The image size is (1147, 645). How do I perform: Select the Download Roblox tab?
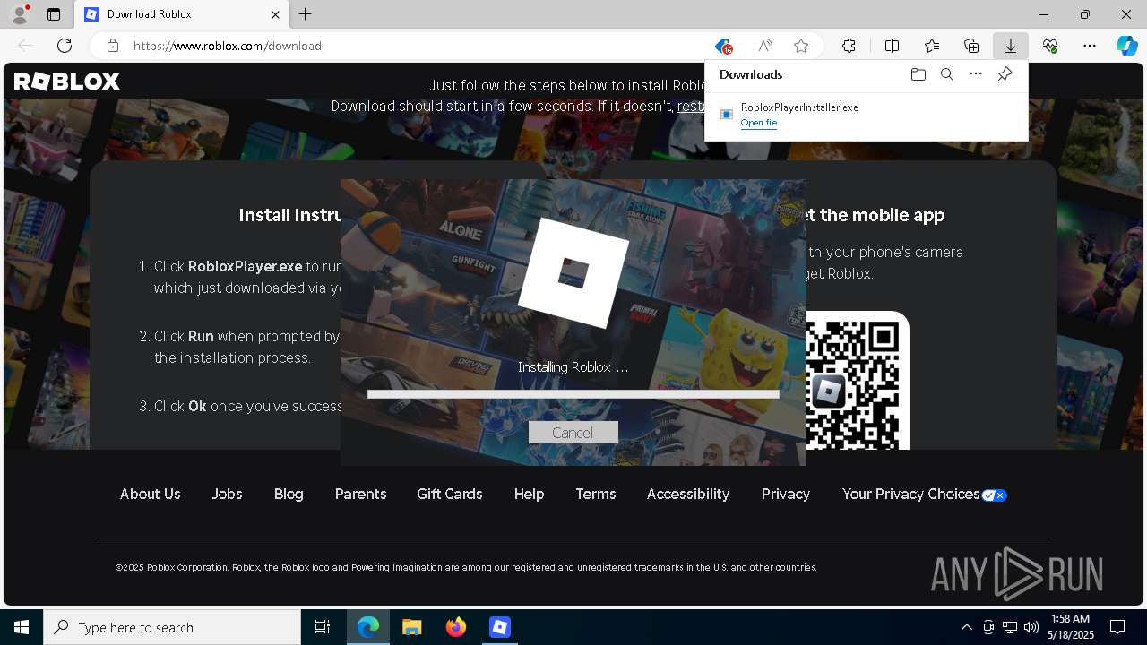[x=182, y=14]
